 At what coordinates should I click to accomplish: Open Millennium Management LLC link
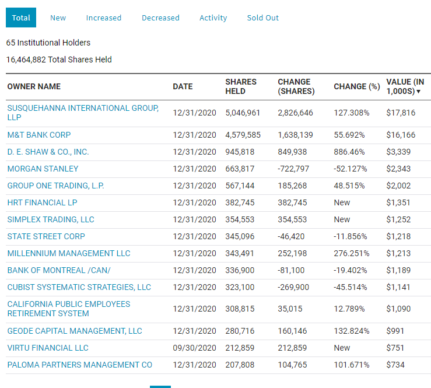click(x=69, y=253)
